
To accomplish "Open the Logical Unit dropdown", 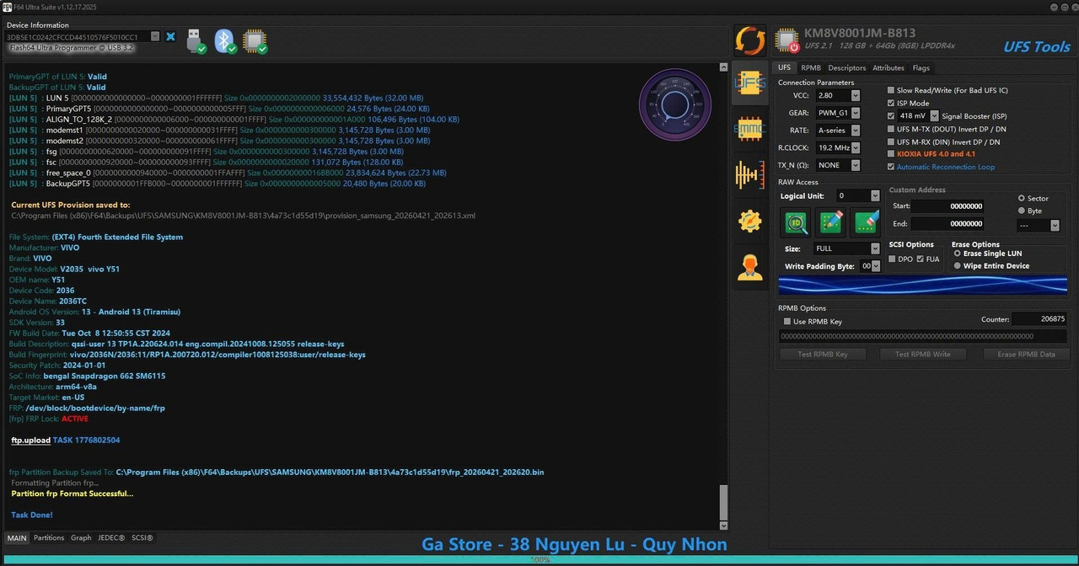I will coord(874,195).
